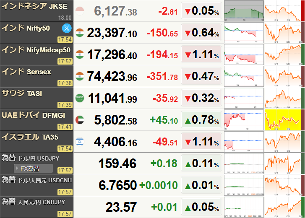Open the 為替 ドル/人民元 USDCNH link
This screenshot has width=305, height=218.
coord(37,180)
